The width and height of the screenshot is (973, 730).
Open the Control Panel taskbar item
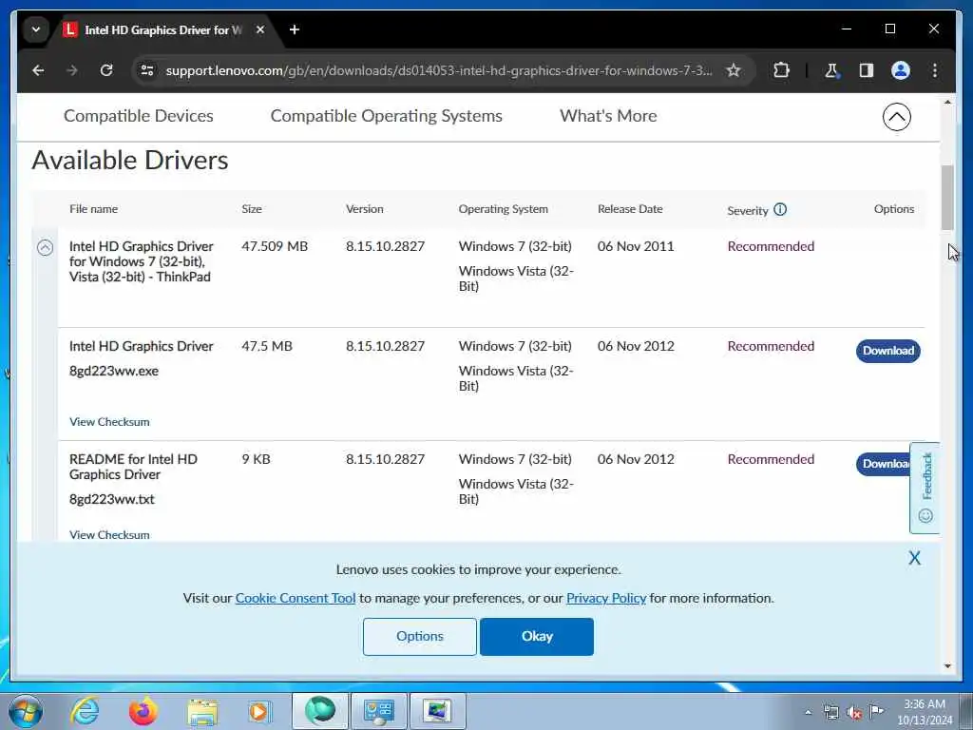coord(378,711)
